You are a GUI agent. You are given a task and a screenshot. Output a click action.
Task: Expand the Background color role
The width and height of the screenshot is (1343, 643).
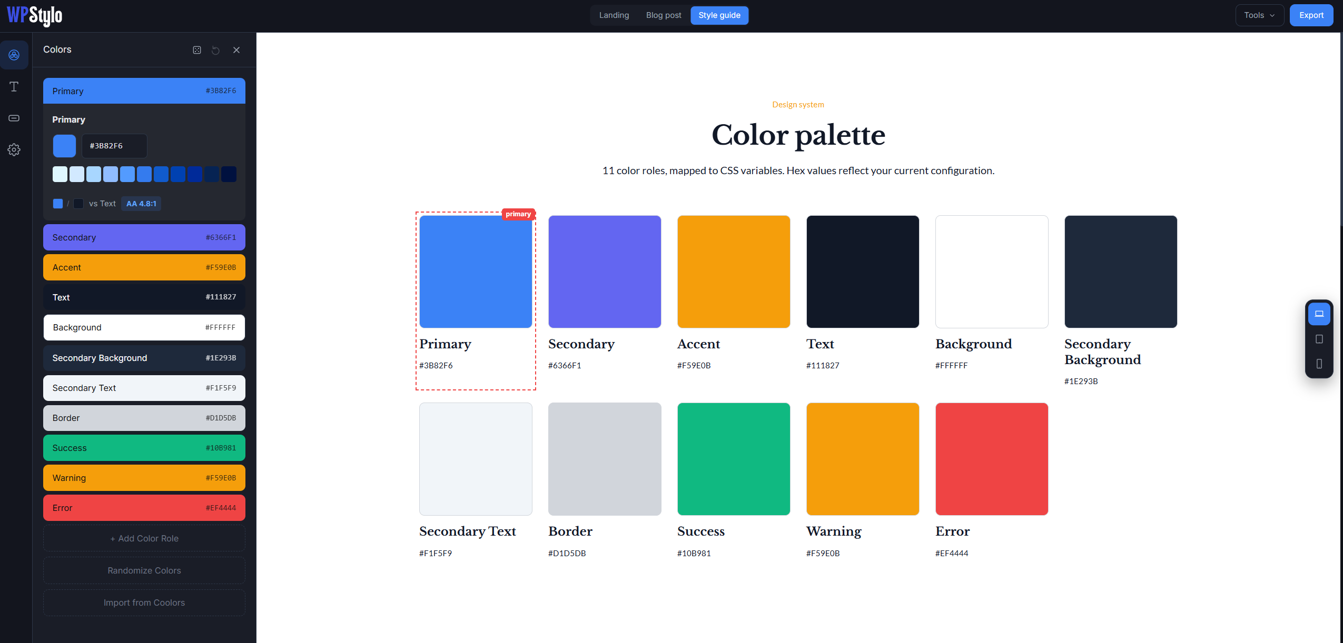(144, 327)
